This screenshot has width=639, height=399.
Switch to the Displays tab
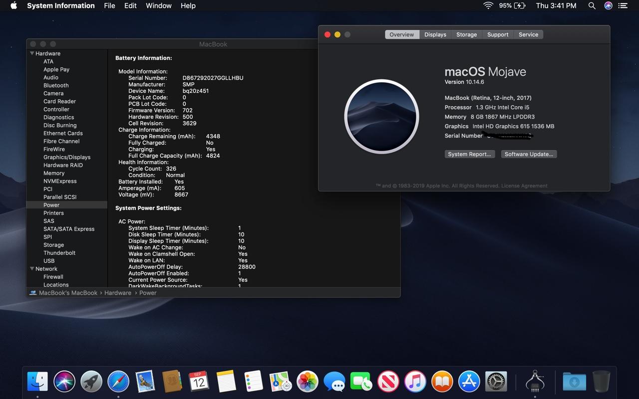click(435, 34)
